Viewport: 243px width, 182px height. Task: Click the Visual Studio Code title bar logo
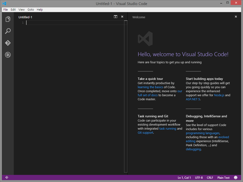[x=4, y=3]
